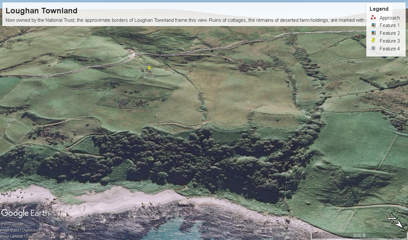Viewport: 408px width, 240px height.
Task: Click the yellow Ruins pushpin on the map
Action: [x=149, y=68]
